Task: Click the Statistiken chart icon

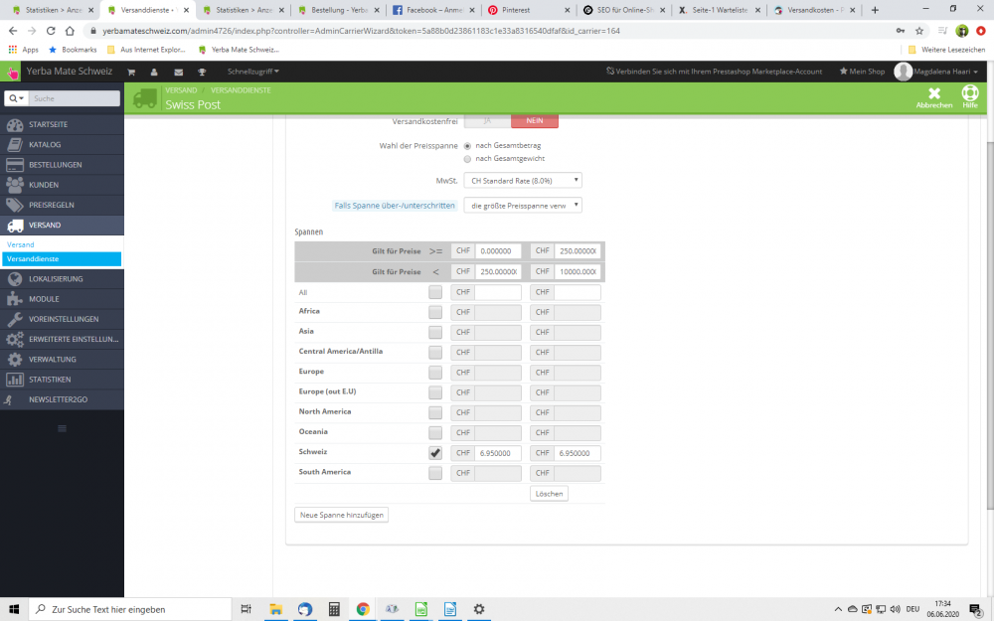Action: tap(15, 380)
